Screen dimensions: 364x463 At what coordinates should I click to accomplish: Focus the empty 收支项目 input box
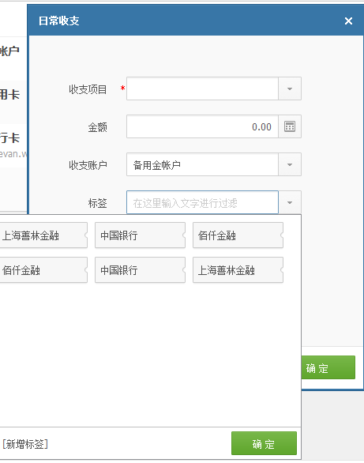(x=202, y=88)
